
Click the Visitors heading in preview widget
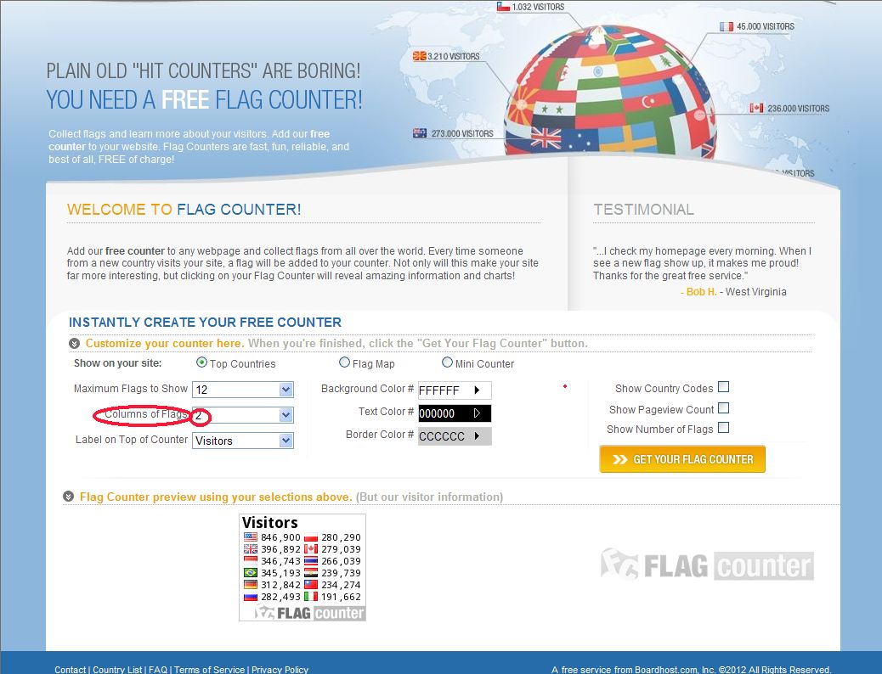click(x=270, y=523)
